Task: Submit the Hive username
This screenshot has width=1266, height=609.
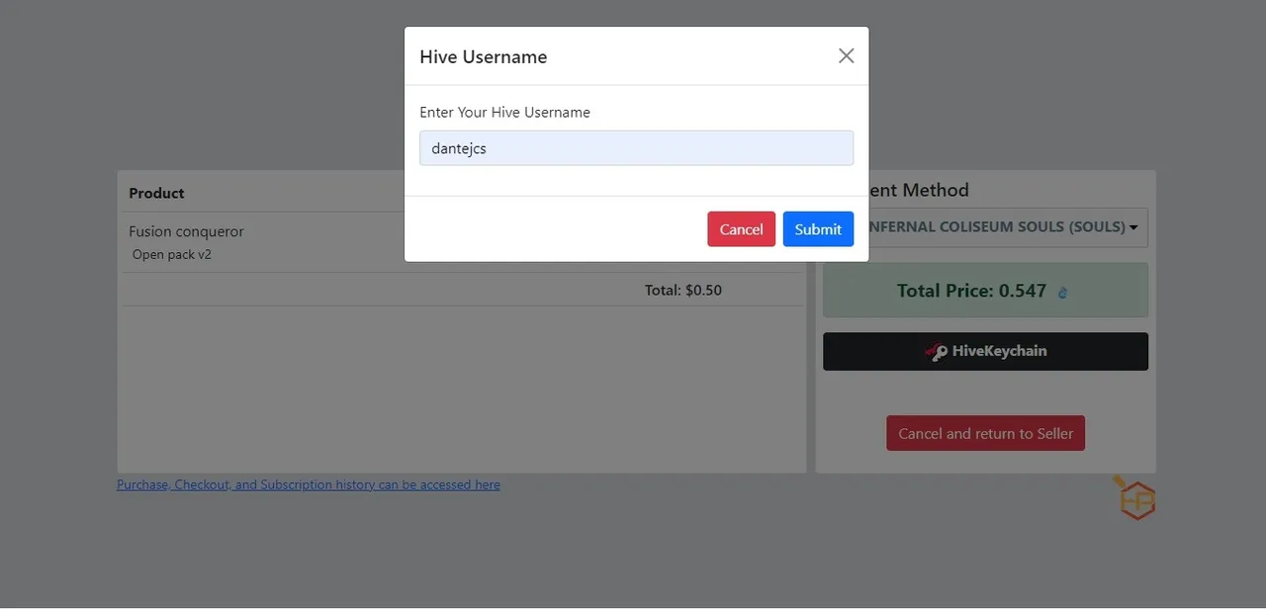Action: 818,229
